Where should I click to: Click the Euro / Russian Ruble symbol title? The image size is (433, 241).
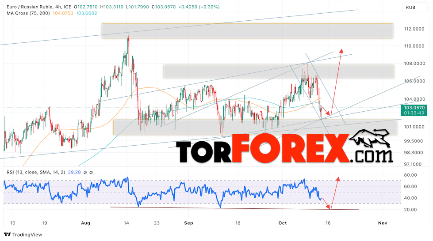38,7
